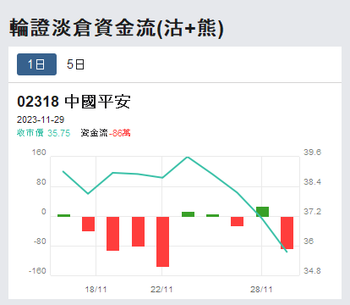Click the red bar at 18/11
The image size is (350, 305).
(88, 224)
